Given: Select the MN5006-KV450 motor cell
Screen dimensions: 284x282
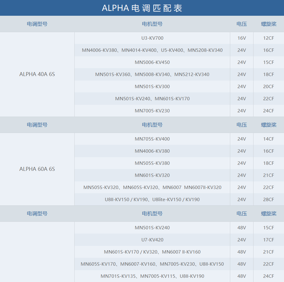Looking at the screenshot, I should pyautogui.click(x=152, y=62).
